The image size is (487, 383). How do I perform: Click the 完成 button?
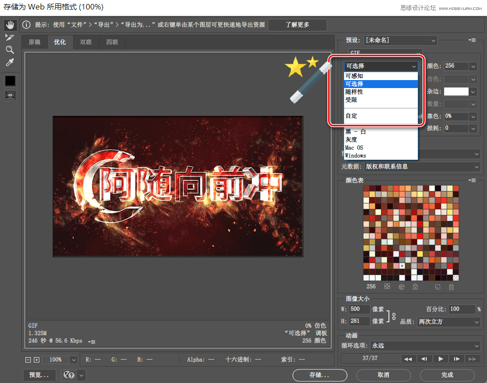click(447, 375)
